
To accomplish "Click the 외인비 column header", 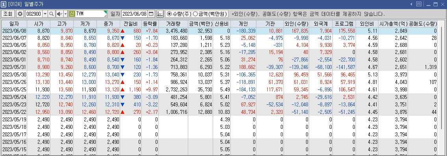I will (x=367, y=24).
